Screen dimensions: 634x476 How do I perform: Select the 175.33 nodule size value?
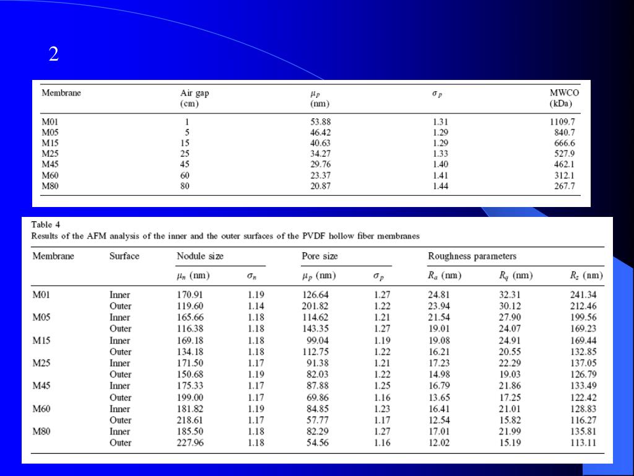click(190, 386)
